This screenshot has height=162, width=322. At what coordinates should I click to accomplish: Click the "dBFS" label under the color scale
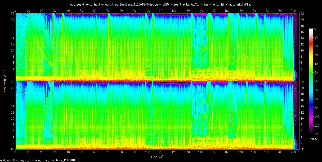(x=313, y=139)
